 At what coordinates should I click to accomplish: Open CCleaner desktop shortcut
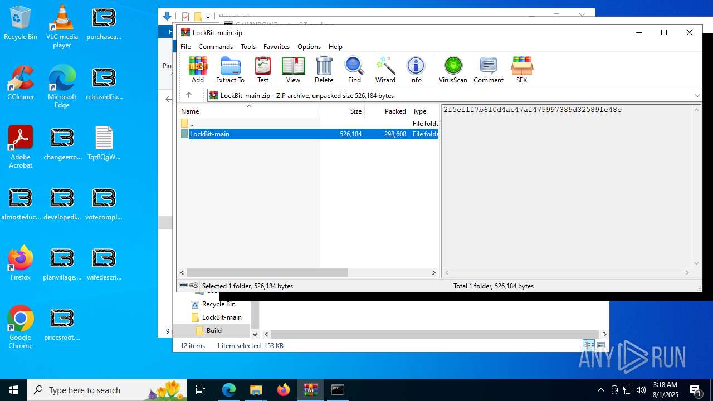21,83
